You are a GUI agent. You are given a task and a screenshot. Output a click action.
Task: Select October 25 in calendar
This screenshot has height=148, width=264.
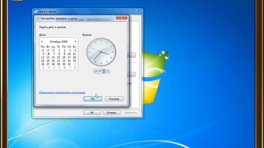point(74,61)
